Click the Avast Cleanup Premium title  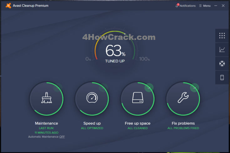(31, 6)
